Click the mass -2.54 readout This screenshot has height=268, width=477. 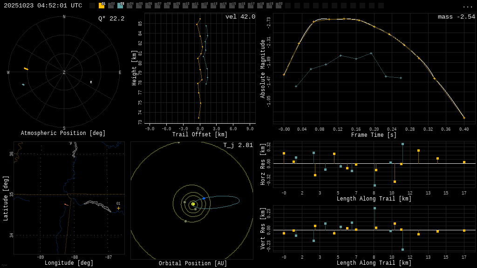pos(456,17)
